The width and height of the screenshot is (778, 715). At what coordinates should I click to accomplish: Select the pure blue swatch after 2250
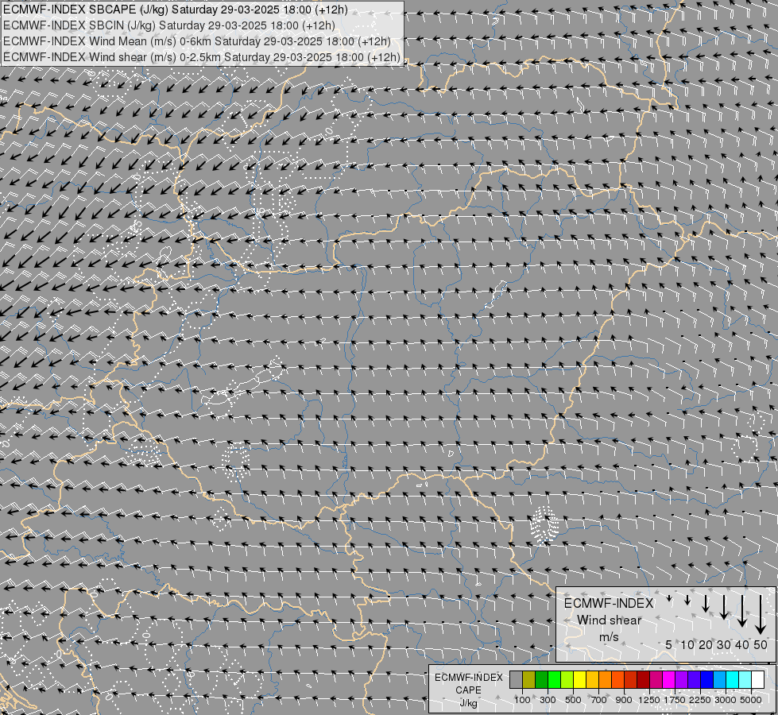707,679
